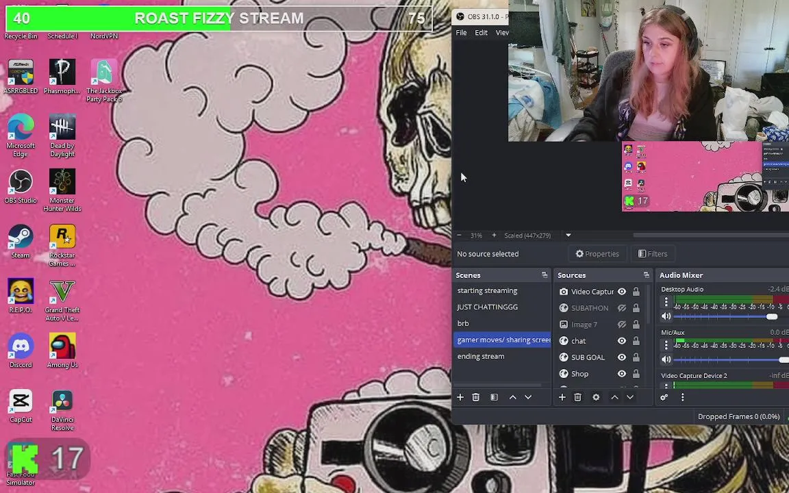Screen dimensions: 789x493
Task: Open the OBS Edit menu
Action: click(x=481, y=33)
